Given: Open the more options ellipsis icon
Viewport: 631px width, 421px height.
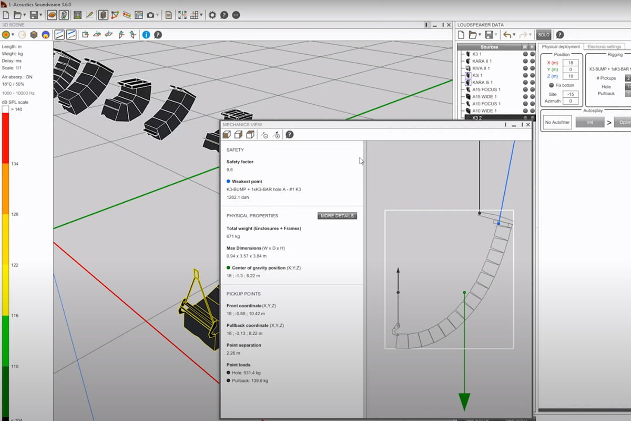Looking at the screenshot, I should [236, 15].
